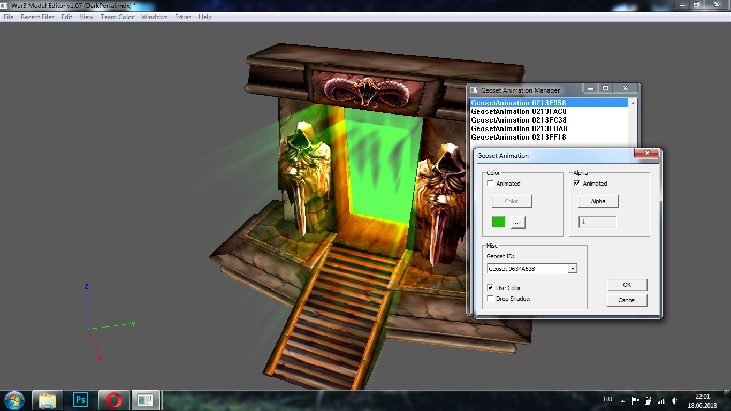
Task: Maximize the Geoset Animation Manager window
Action: pos(605,88)
